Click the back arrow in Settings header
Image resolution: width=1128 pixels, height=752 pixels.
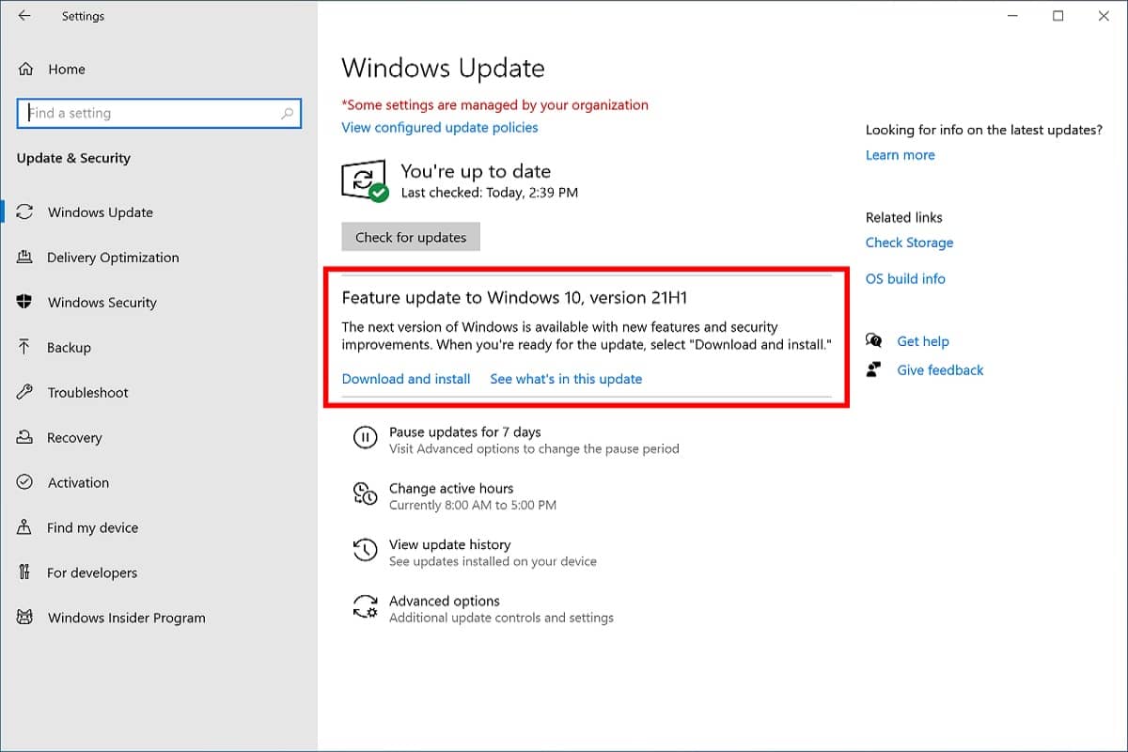[x=24, y=16]
